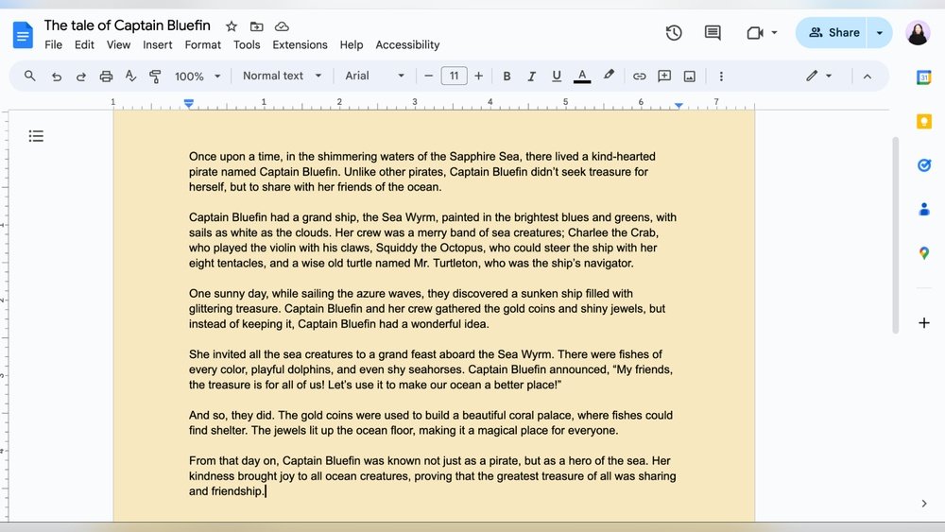Choose the highlight color
Viewport: 945px width, 532px height.
coord(609,76)
